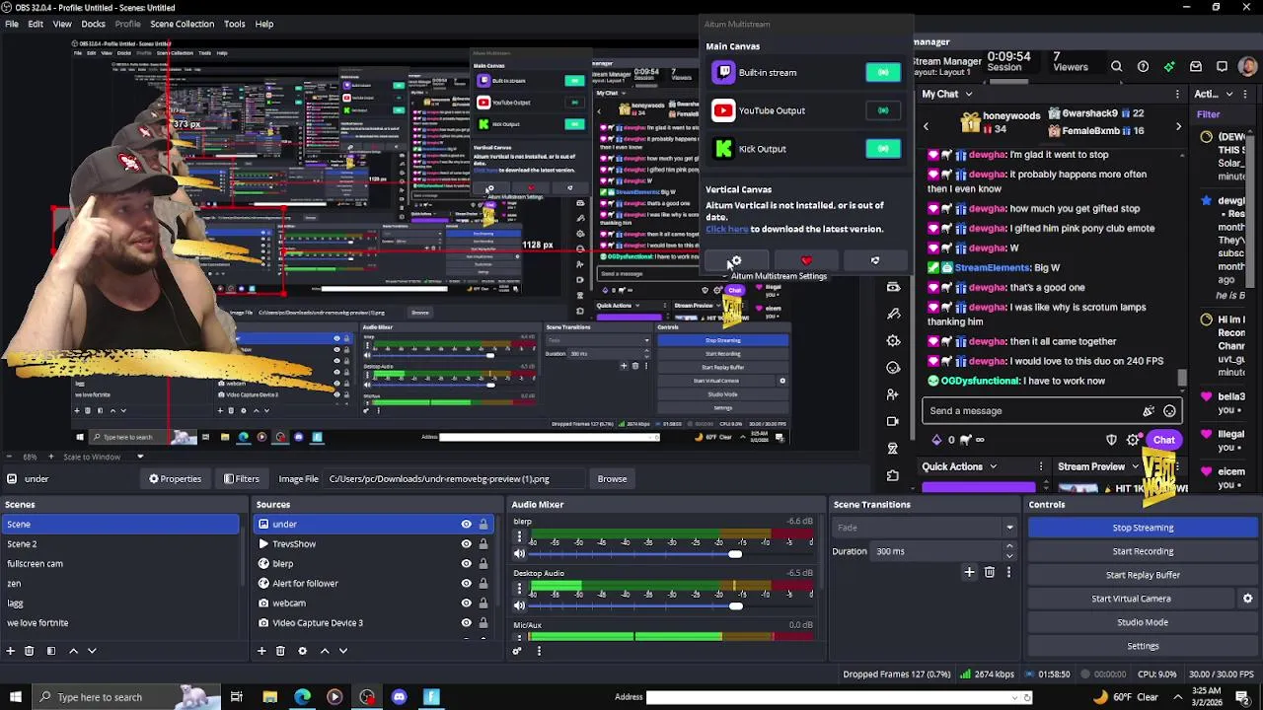Delete selected source with the trash icon
This screenshot has width=1263, height=710.
click(280, 651)
